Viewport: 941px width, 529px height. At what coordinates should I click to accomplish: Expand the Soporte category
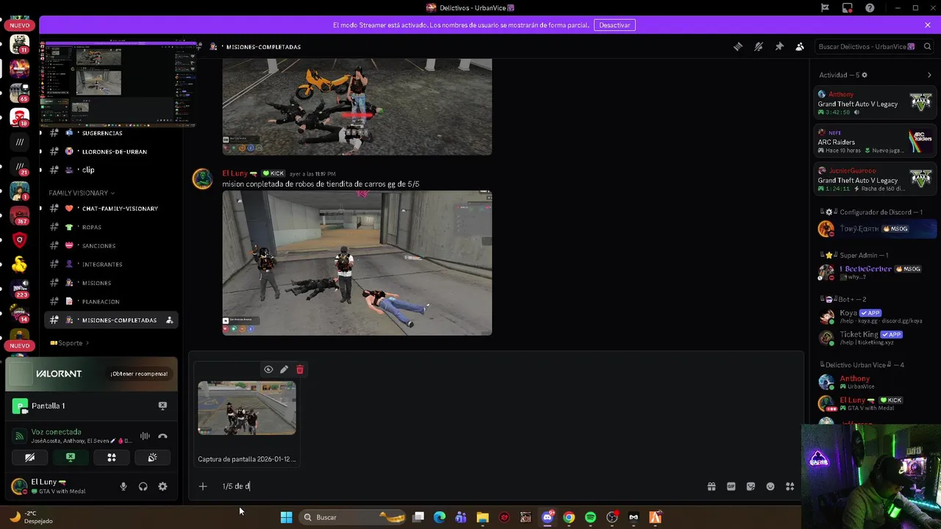point(69,343)
